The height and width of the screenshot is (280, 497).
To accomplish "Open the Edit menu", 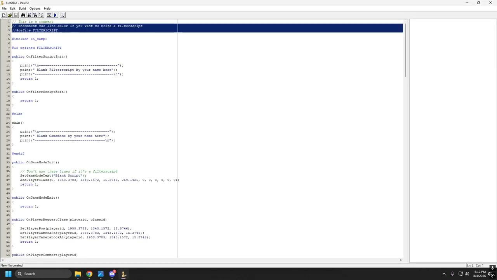I will (12, 9).
